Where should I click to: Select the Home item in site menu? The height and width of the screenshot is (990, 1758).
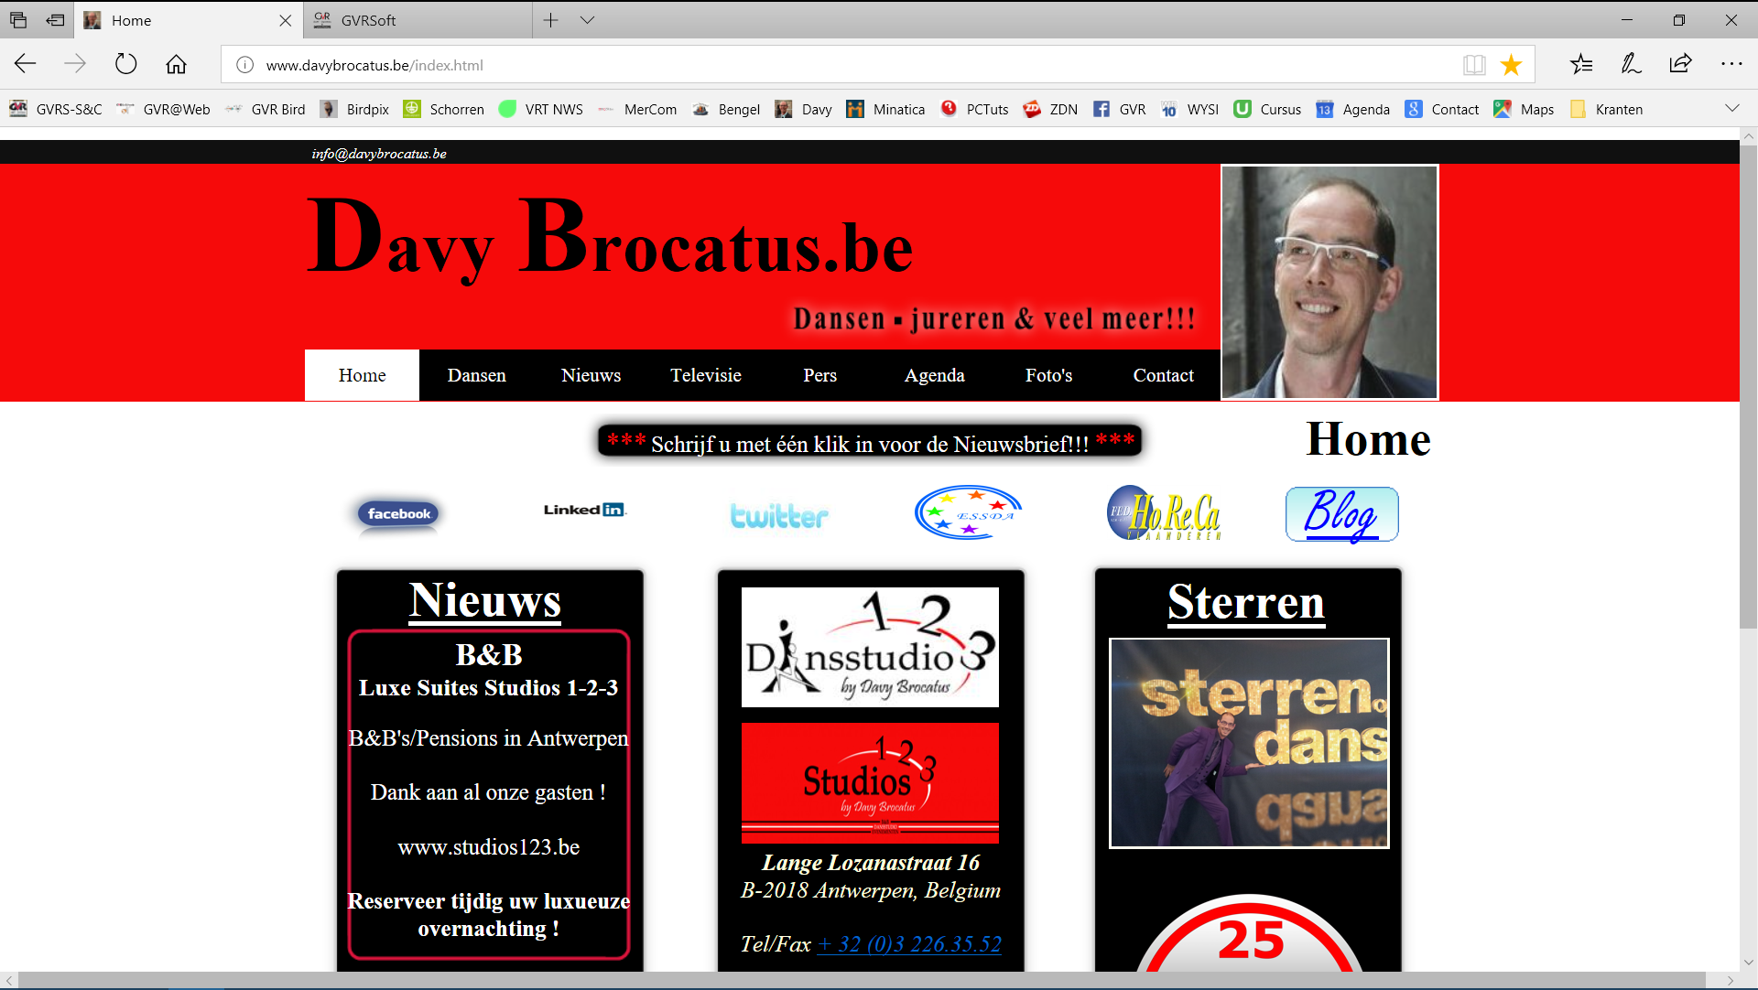362,375
